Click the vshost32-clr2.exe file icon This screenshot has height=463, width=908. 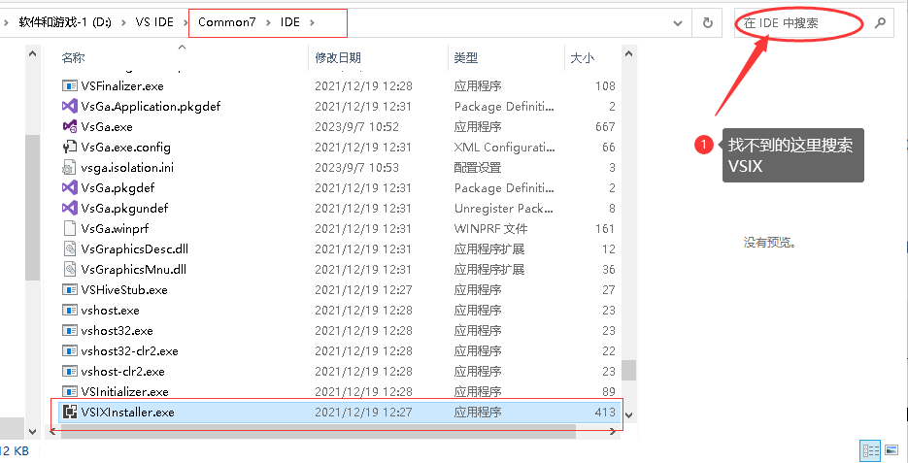pyautogui.click(x=70, y=350)
